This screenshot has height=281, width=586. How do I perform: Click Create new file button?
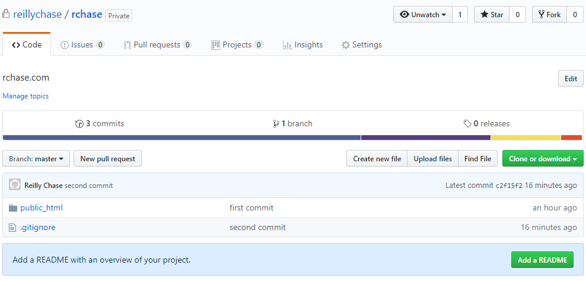(x=377, y=159)
